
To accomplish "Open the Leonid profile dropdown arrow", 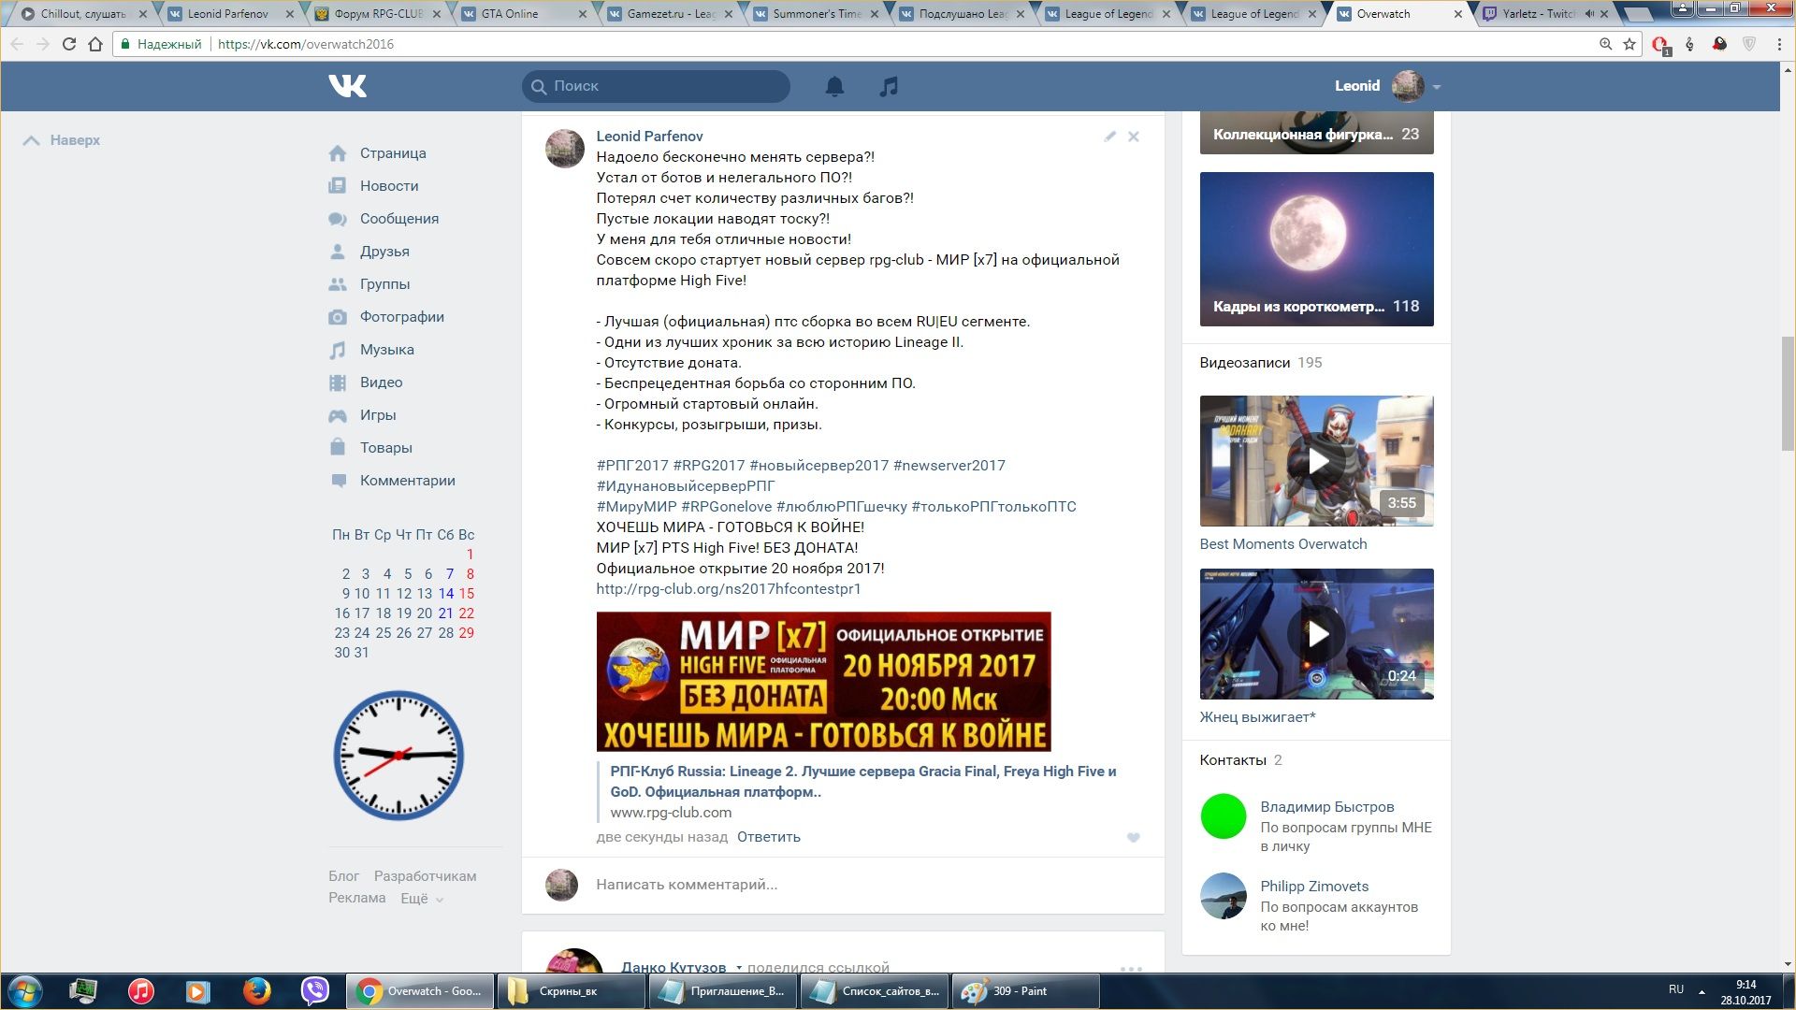I will pos(1437,87).
